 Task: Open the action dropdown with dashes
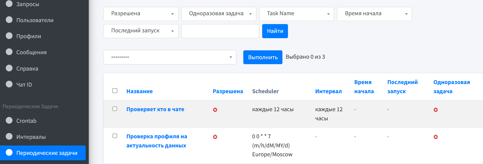[170, 57]
